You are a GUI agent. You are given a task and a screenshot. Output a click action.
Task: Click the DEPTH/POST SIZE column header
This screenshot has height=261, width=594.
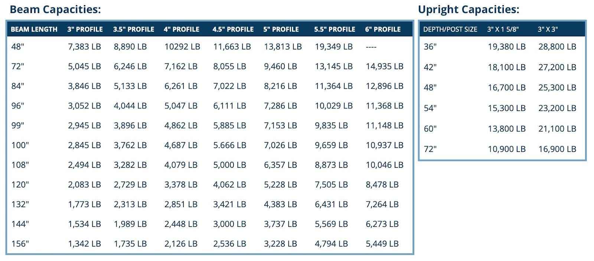click(x=450, y=29)
